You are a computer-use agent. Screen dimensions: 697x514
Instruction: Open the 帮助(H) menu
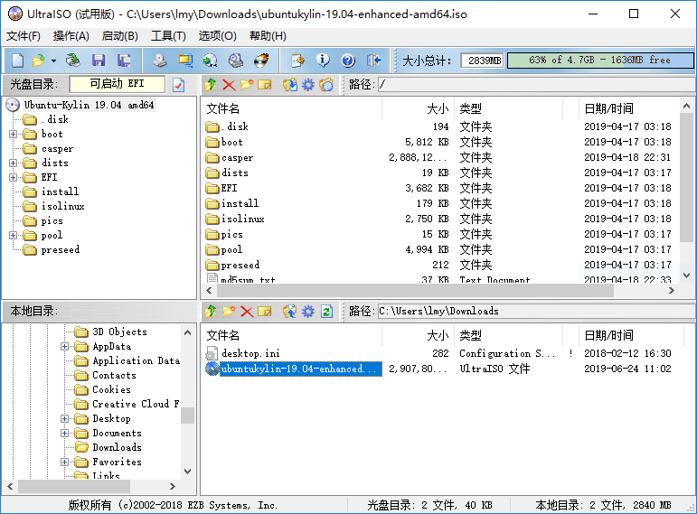(268, 36)
